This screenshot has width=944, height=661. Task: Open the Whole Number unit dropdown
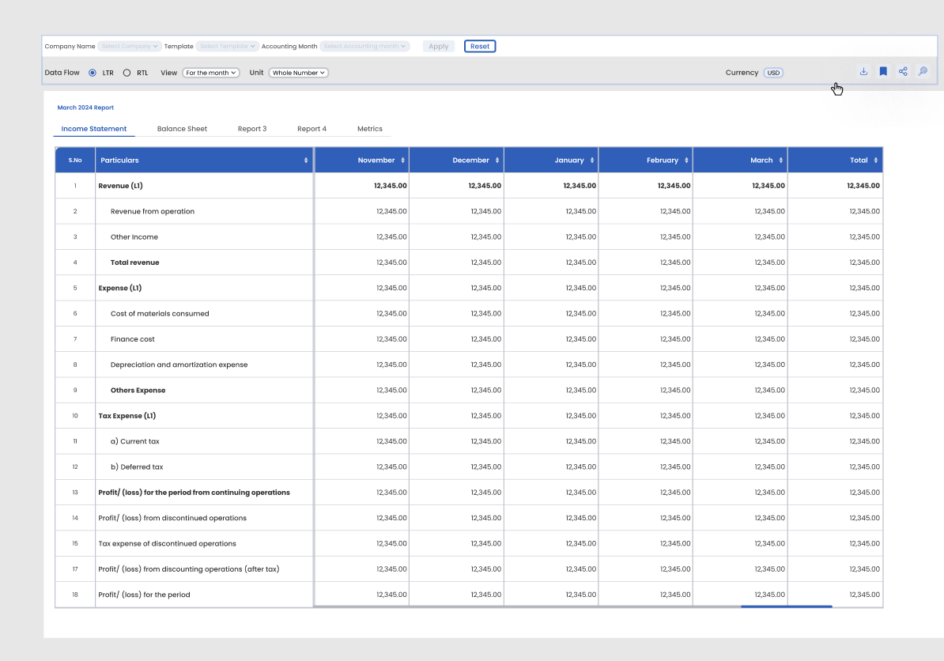(x=298, y=73)
